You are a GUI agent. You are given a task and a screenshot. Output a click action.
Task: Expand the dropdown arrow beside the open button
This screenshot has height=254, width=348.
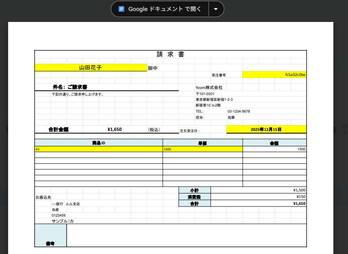(216, 9)
